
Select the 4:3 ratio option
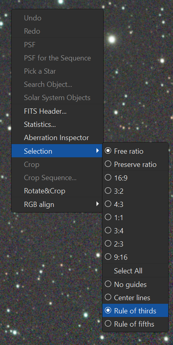click(135, 204)
